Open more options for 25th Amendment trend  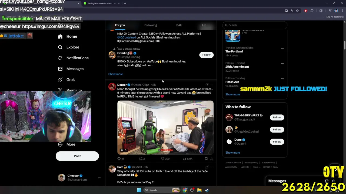282,64
